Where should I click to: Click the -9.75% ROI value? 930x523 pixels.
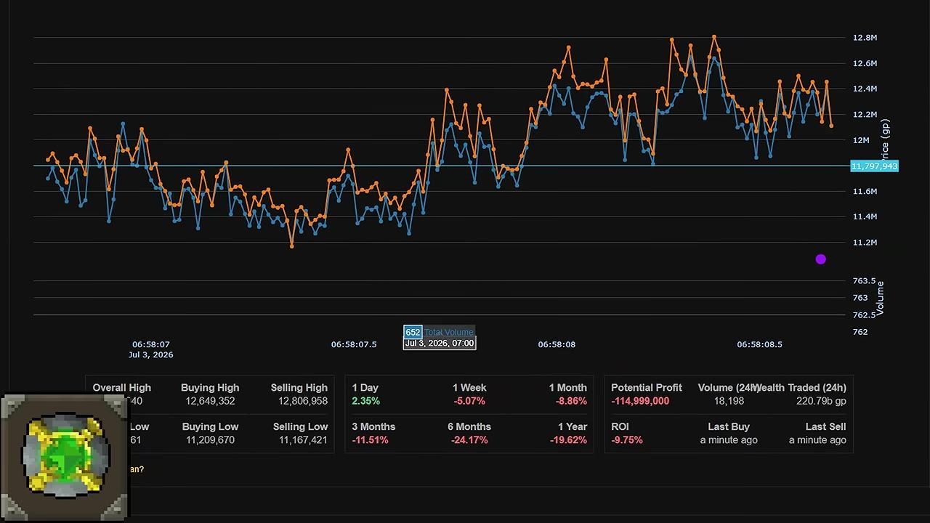click(x=627, y=440)
